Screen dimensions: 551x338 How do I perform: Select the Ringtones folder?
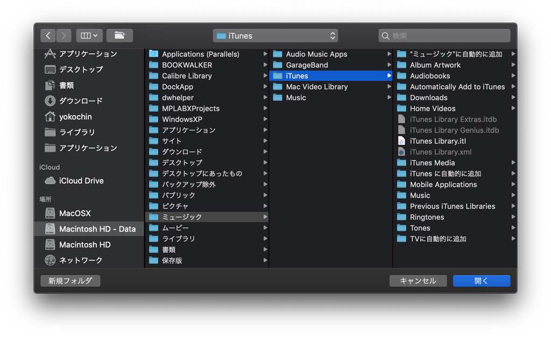tap(455, 217)
